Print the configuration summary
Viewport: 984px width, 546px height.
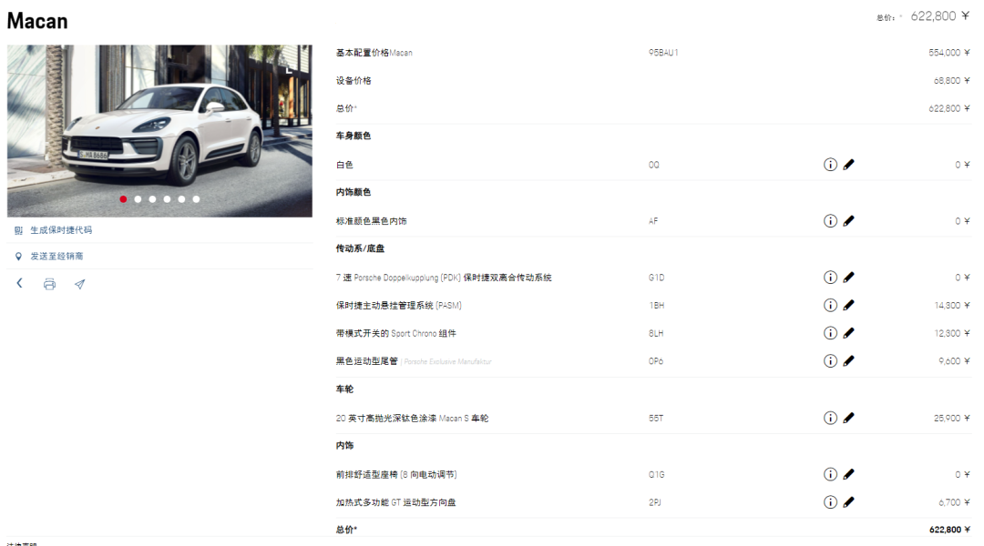(49, 284)
